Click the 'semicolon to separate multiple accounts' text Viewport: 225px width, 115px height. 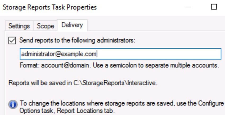coord(164,65)
